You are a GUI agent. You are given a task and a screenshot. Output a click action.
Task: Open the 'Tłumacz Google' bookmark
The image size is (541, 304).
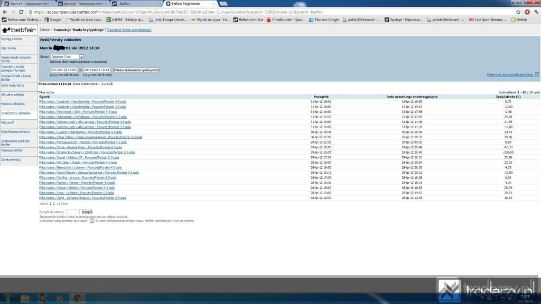324,20
